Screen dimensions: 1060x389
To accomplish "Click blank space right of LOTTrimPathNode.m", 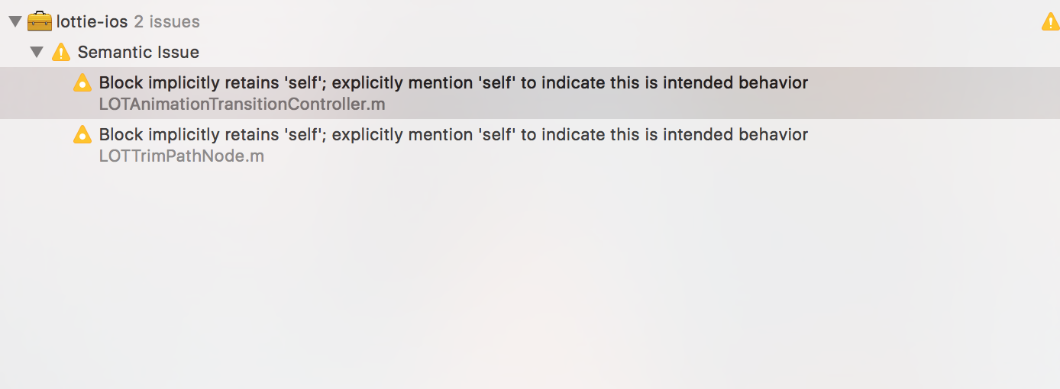I will [657, 156].
